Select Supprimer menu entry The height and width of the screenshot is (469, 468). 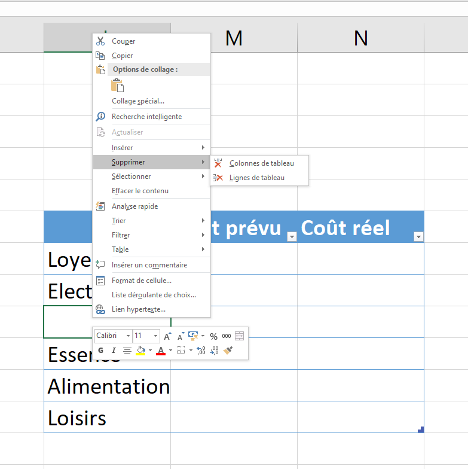tap(152, 162)
